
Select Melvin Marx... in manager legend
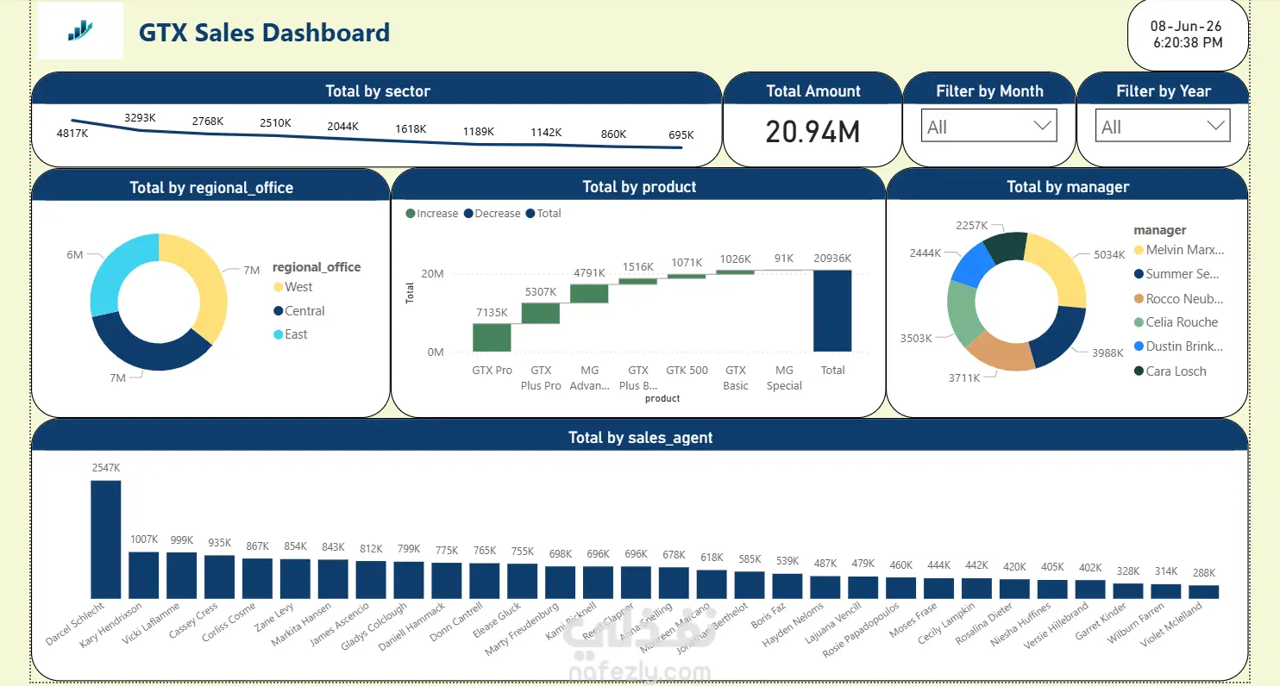(1178, 250)
